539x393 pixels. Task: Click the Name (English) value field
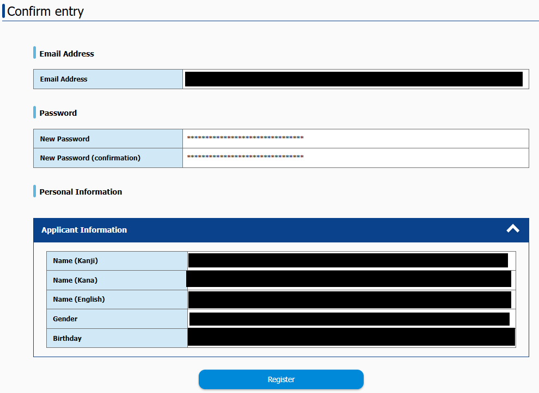click(348, 300)
